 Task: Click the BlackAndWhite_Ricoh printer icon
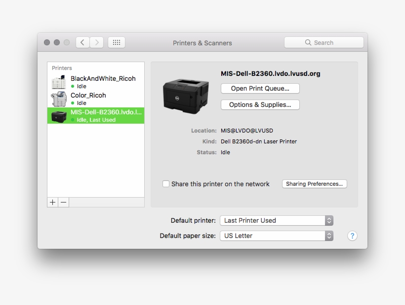point(59,82)
